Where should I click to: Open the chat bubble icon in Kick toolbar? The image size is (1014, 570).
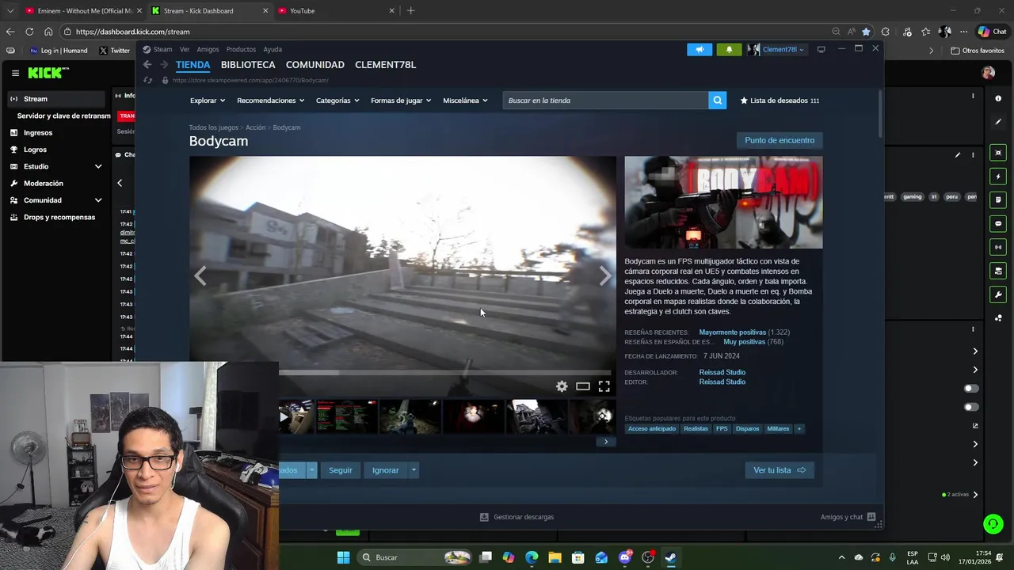pos(998,224)
